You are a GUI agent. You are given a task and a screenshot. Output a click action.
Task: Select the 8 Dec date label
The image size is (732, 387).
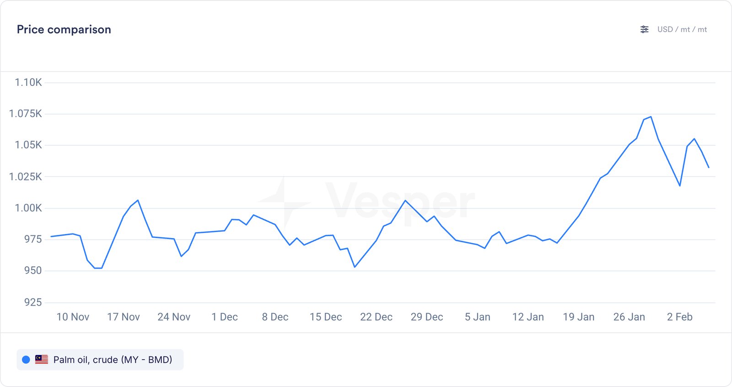coord(275,317)
